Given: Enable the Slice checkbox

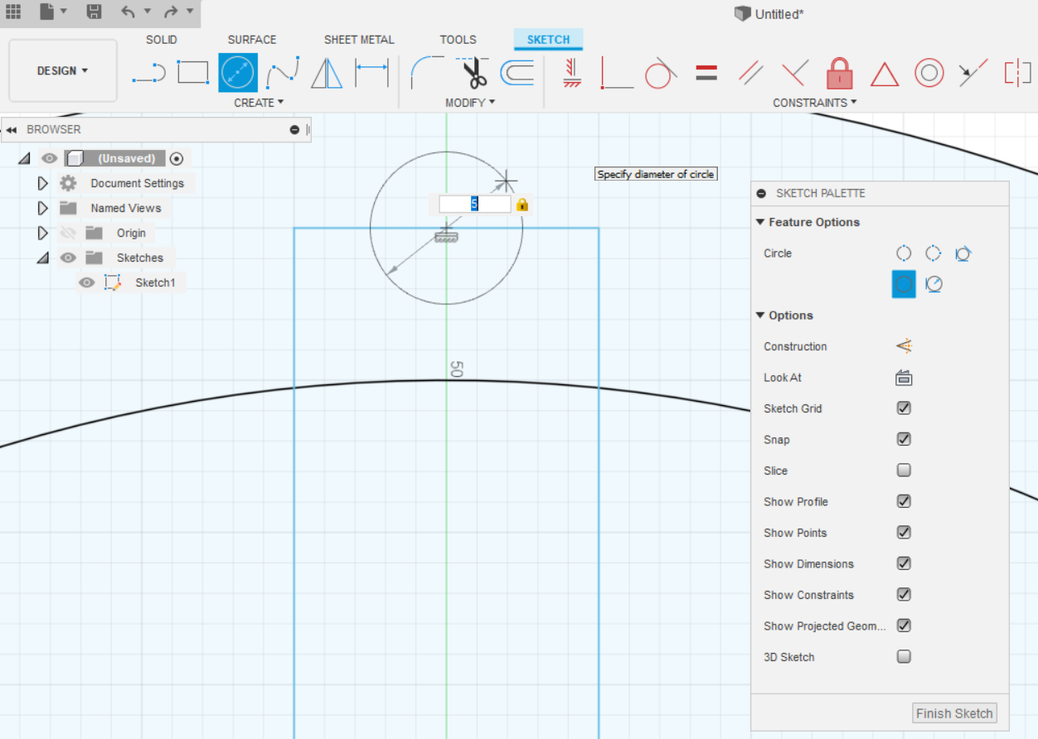Looking at the screenshot, I should pos(904,471).
